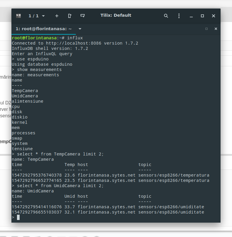Click the 'diskio' measurement entry

pyautogui.click(x=20, y=117)
